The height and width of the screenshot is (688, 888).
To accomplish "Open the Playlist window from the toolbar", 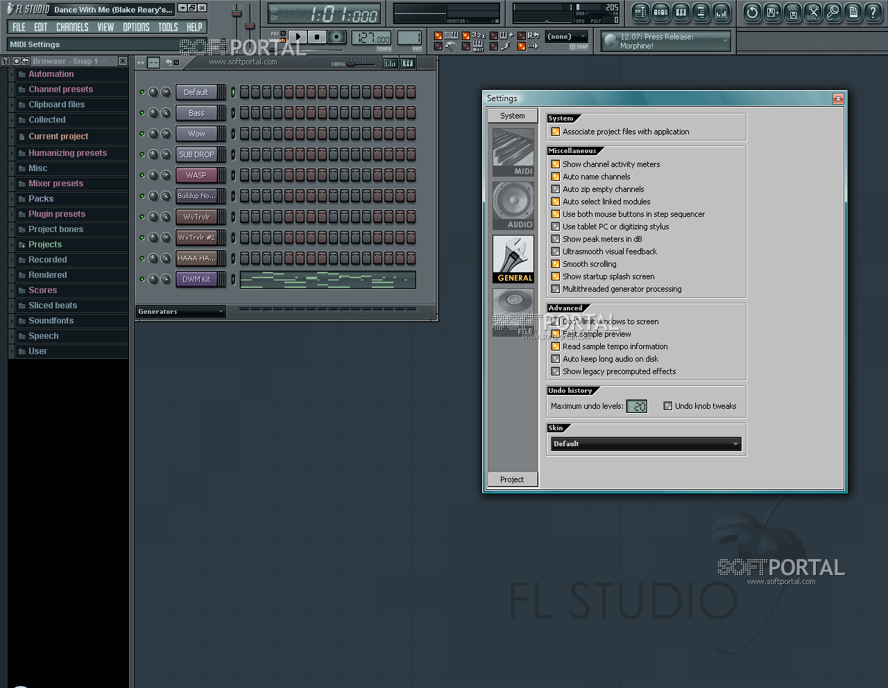I will [x=640, y=12].
